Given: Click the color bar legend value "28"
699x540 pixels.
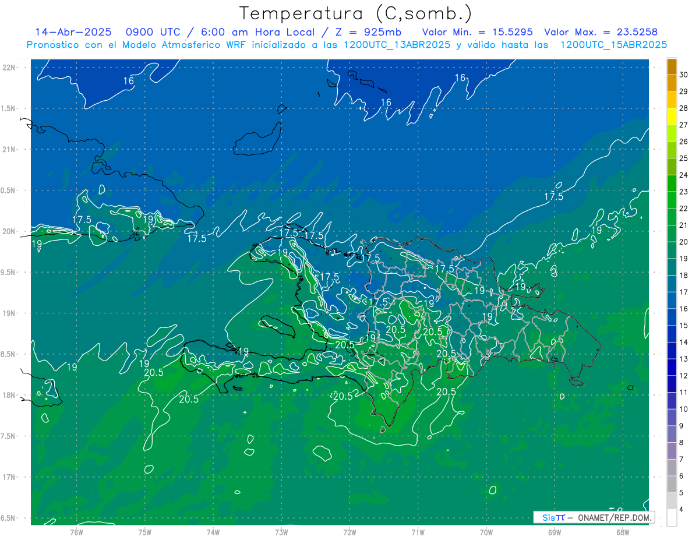Looking at the screenshot, I should [684, 108].
